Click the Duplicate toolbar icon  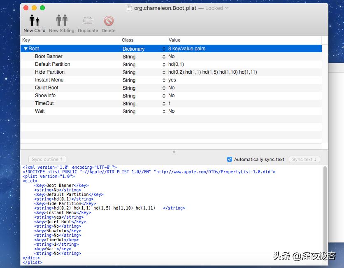pos(88,20)
